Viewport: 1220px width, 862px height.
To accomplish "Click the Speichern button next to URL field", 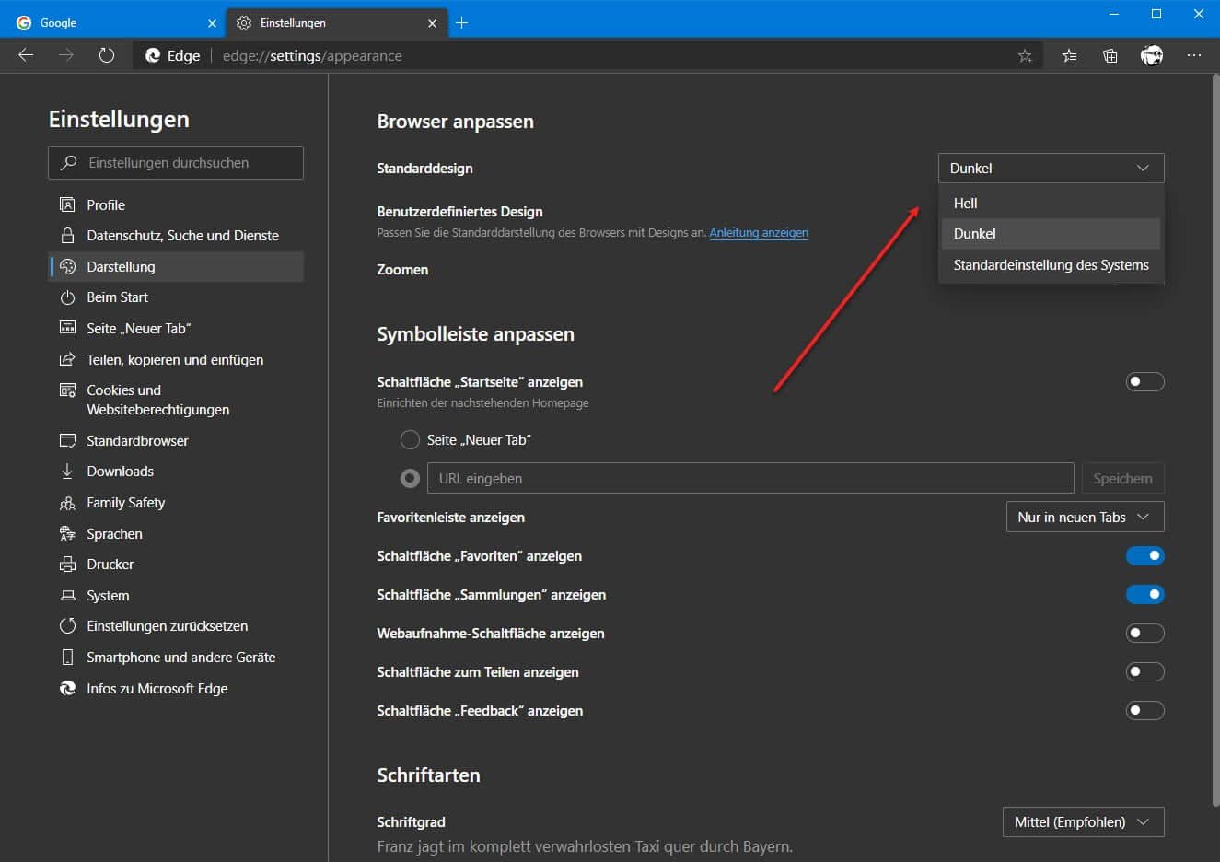I will [x=1122, y=478].
